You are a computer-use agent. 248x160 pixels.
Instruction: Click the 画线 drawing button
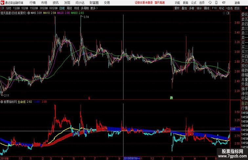(207, 8)
